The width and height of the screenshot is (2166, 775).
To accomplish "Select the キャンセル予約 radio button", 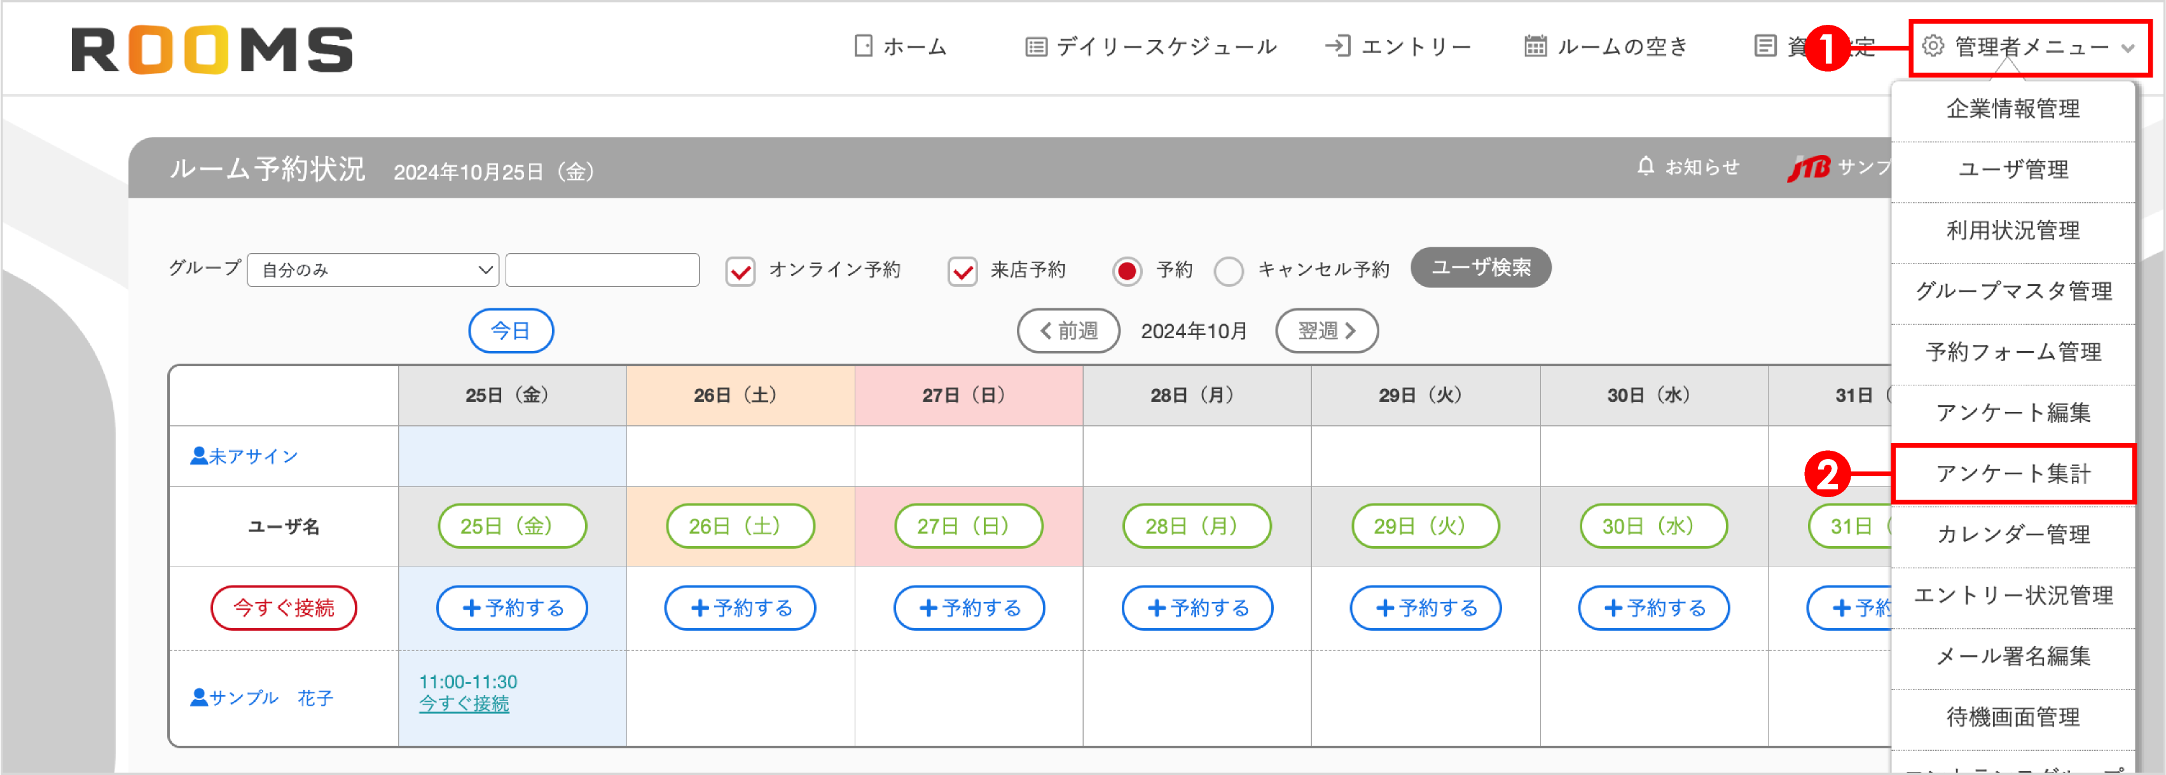I will [x=1229, y=271].
